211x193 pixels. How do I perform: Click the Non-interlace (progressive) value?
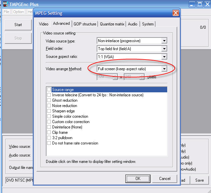pos(119,41)
